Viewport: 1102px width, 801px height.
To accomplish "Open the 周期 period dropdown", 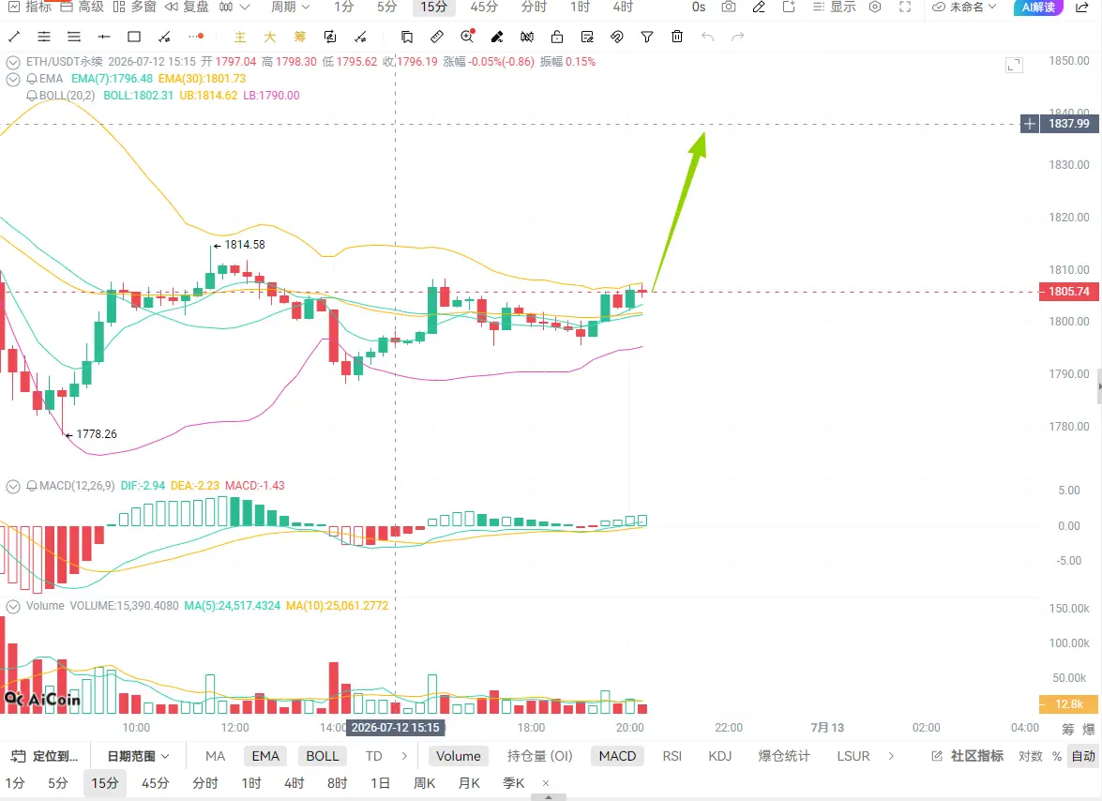I will [x=290, y=7].
